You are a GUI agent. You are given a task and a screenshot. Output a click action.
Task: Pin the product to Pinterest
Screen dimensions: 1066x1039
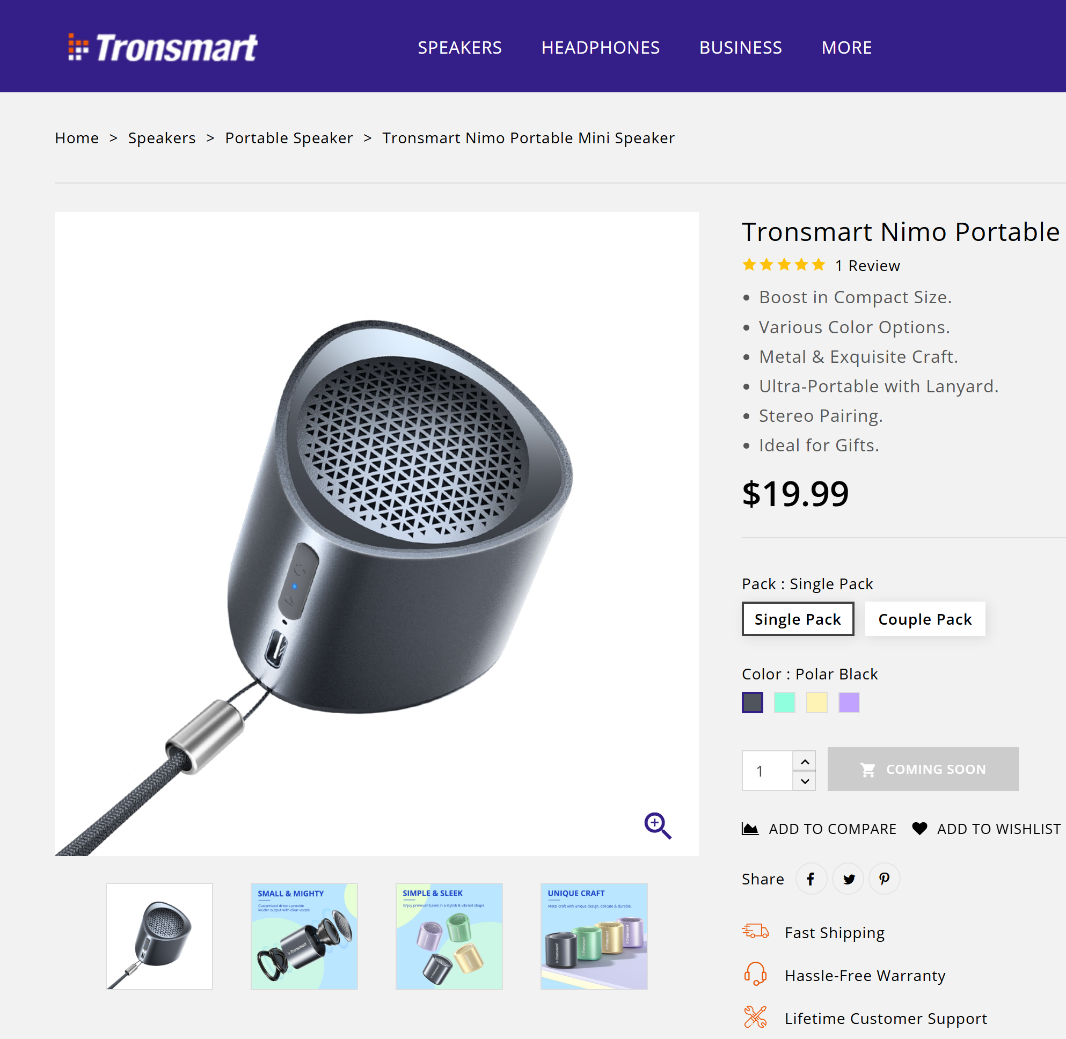[884, 879]
